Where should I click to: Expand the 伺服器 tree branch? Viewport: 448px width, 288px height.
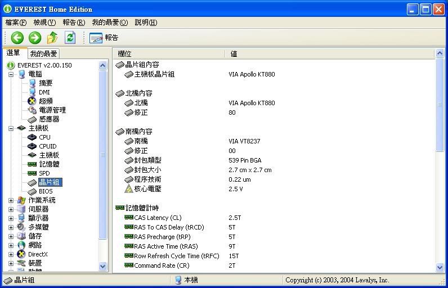click(11, 209)
